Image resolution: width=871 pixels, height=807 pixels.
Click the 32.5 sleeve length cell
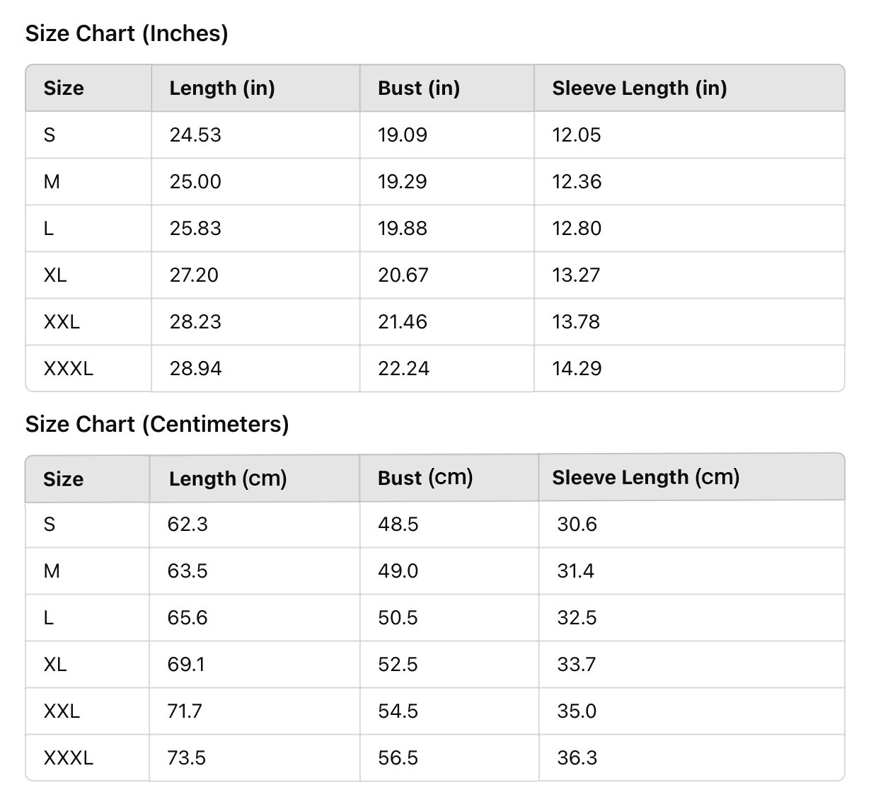coord(577,617)
